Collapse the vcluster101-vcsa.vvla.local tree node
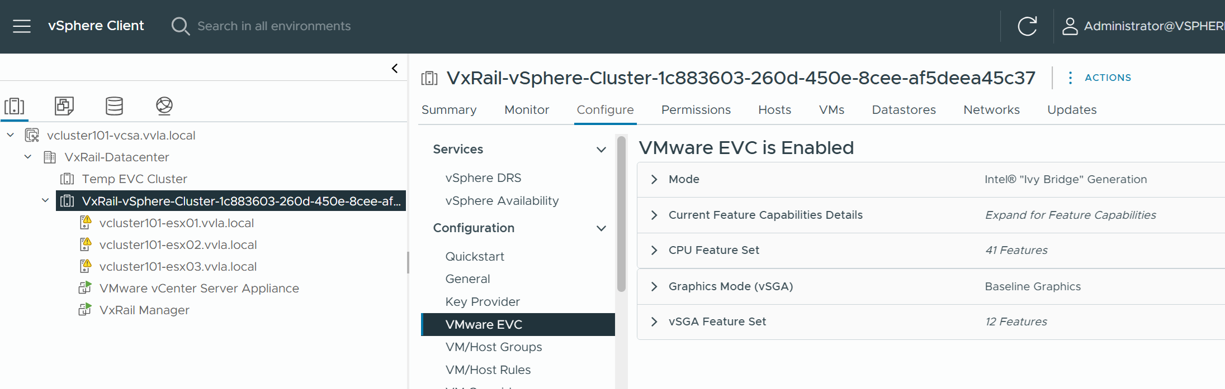Image resolution: width=1225 pixels, height=389 pixels. click(10, 135)
